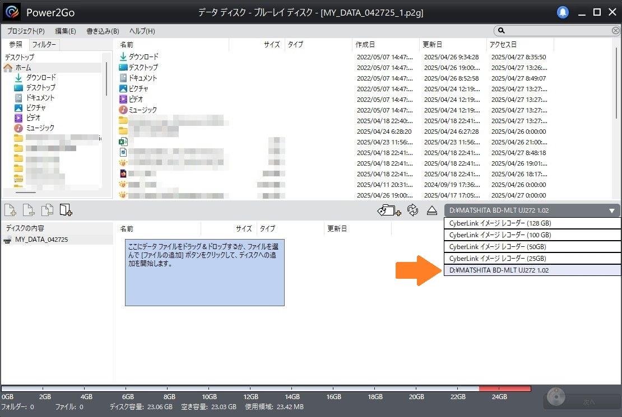The height and width of the screenshot is (417, 622).
Task: Sort browser list by 名前 column
Action: pyautogui.click(x=127, y=45)
